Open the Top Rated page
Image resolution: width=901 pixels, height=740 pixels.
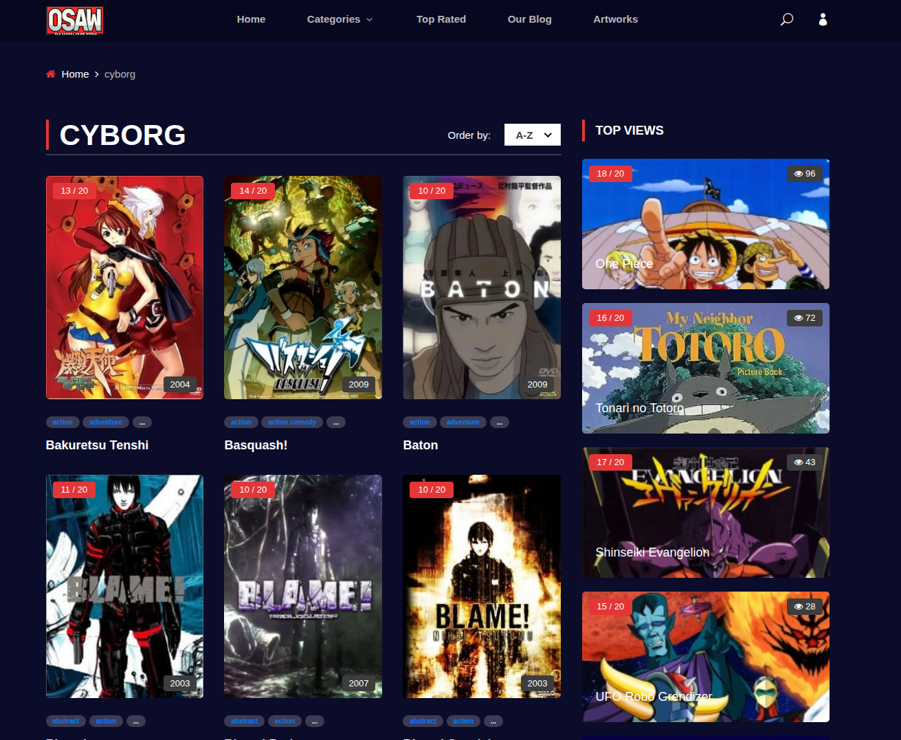click(x=441, y=19)
